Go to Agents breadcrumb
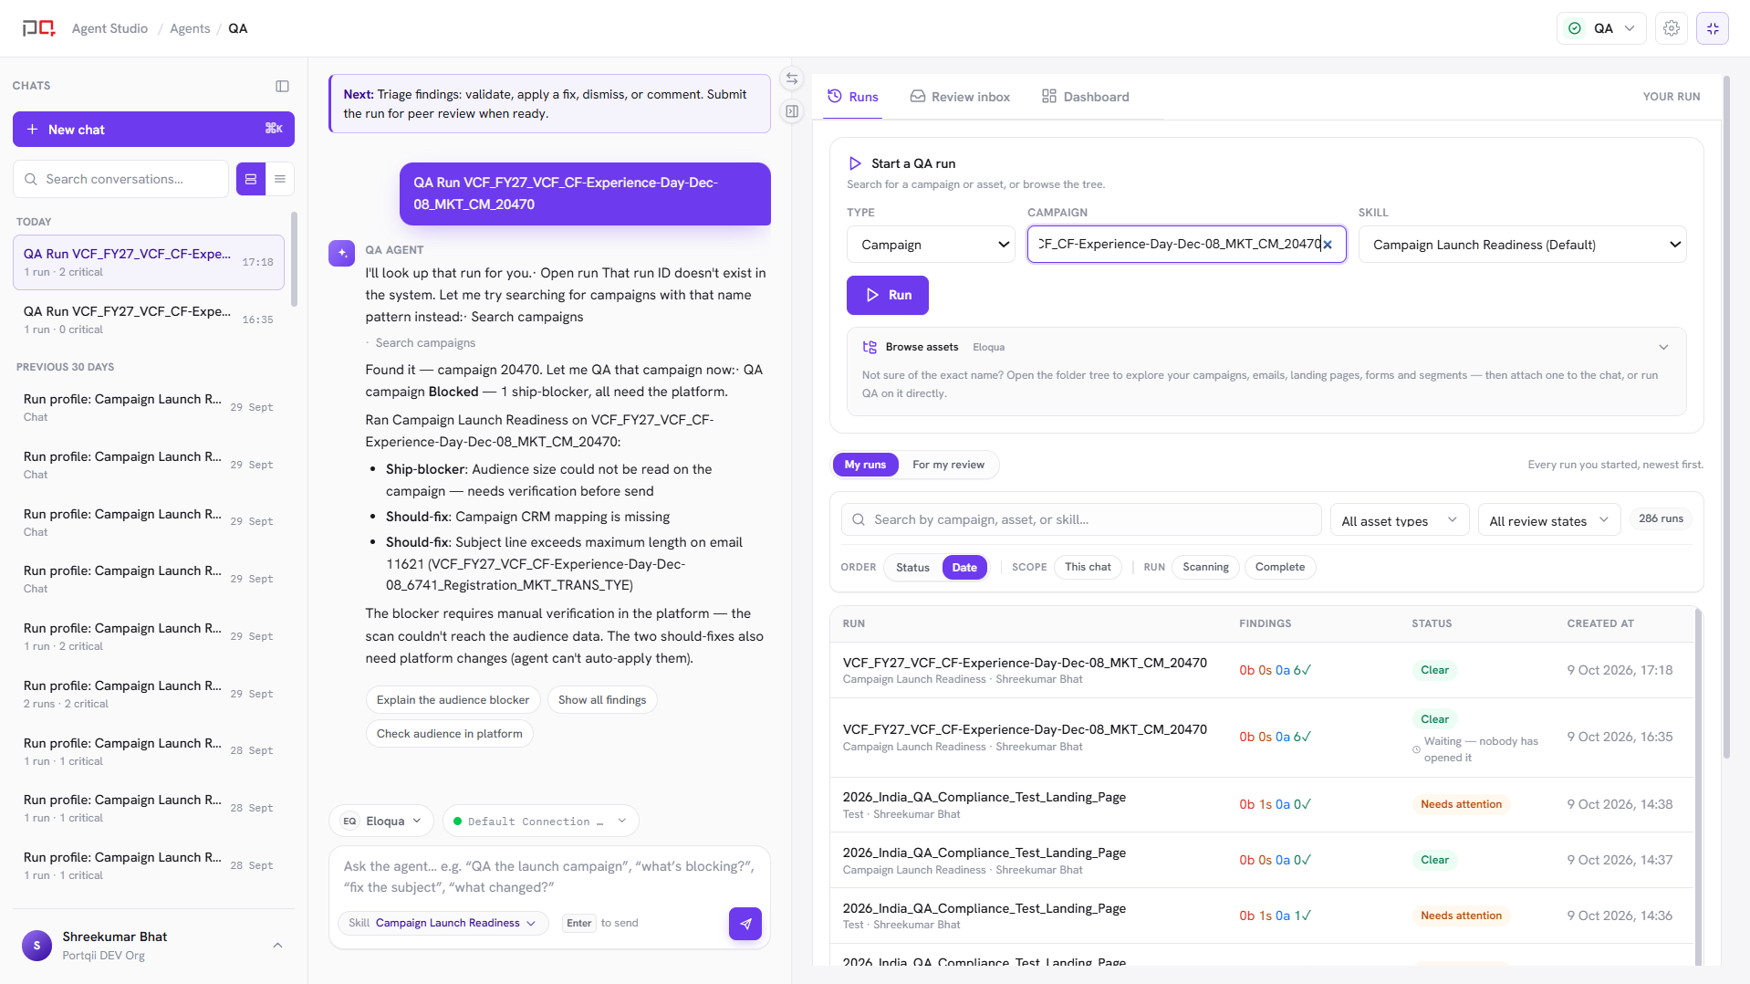The width and height of the screenshot is (1750, 984). (x=189, y=28)
